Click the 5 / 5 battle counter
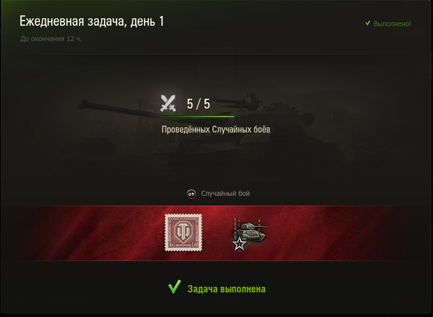The image size is (433, 317). click(198, 104)
